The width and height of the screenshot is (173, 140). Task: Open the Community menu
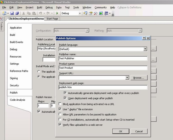pos(101,7)
